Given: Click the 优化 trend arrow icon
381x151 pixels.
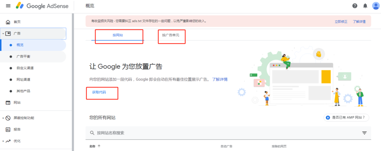Looking at the screenshot, I should tap(8, 141).
